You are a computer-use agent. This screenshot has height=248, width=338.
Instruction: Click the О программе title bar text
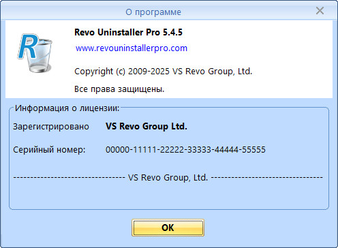click(153, 12)
